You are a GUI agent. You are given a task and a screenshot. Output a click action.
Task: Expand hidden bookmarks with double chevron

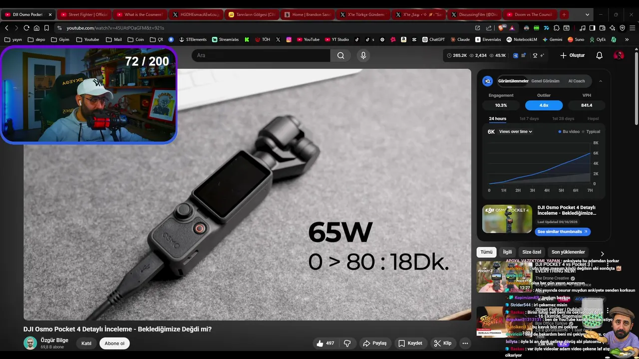click(627, 39)
